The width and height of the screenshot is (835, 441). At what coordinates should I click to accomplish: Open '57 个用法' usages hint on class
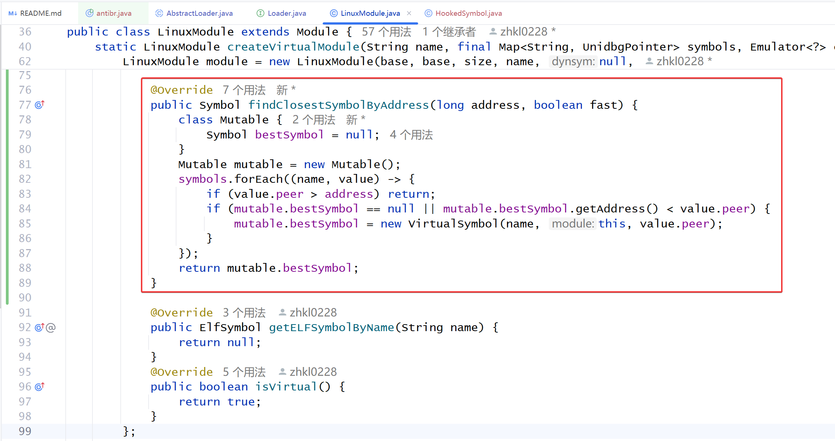386,32
